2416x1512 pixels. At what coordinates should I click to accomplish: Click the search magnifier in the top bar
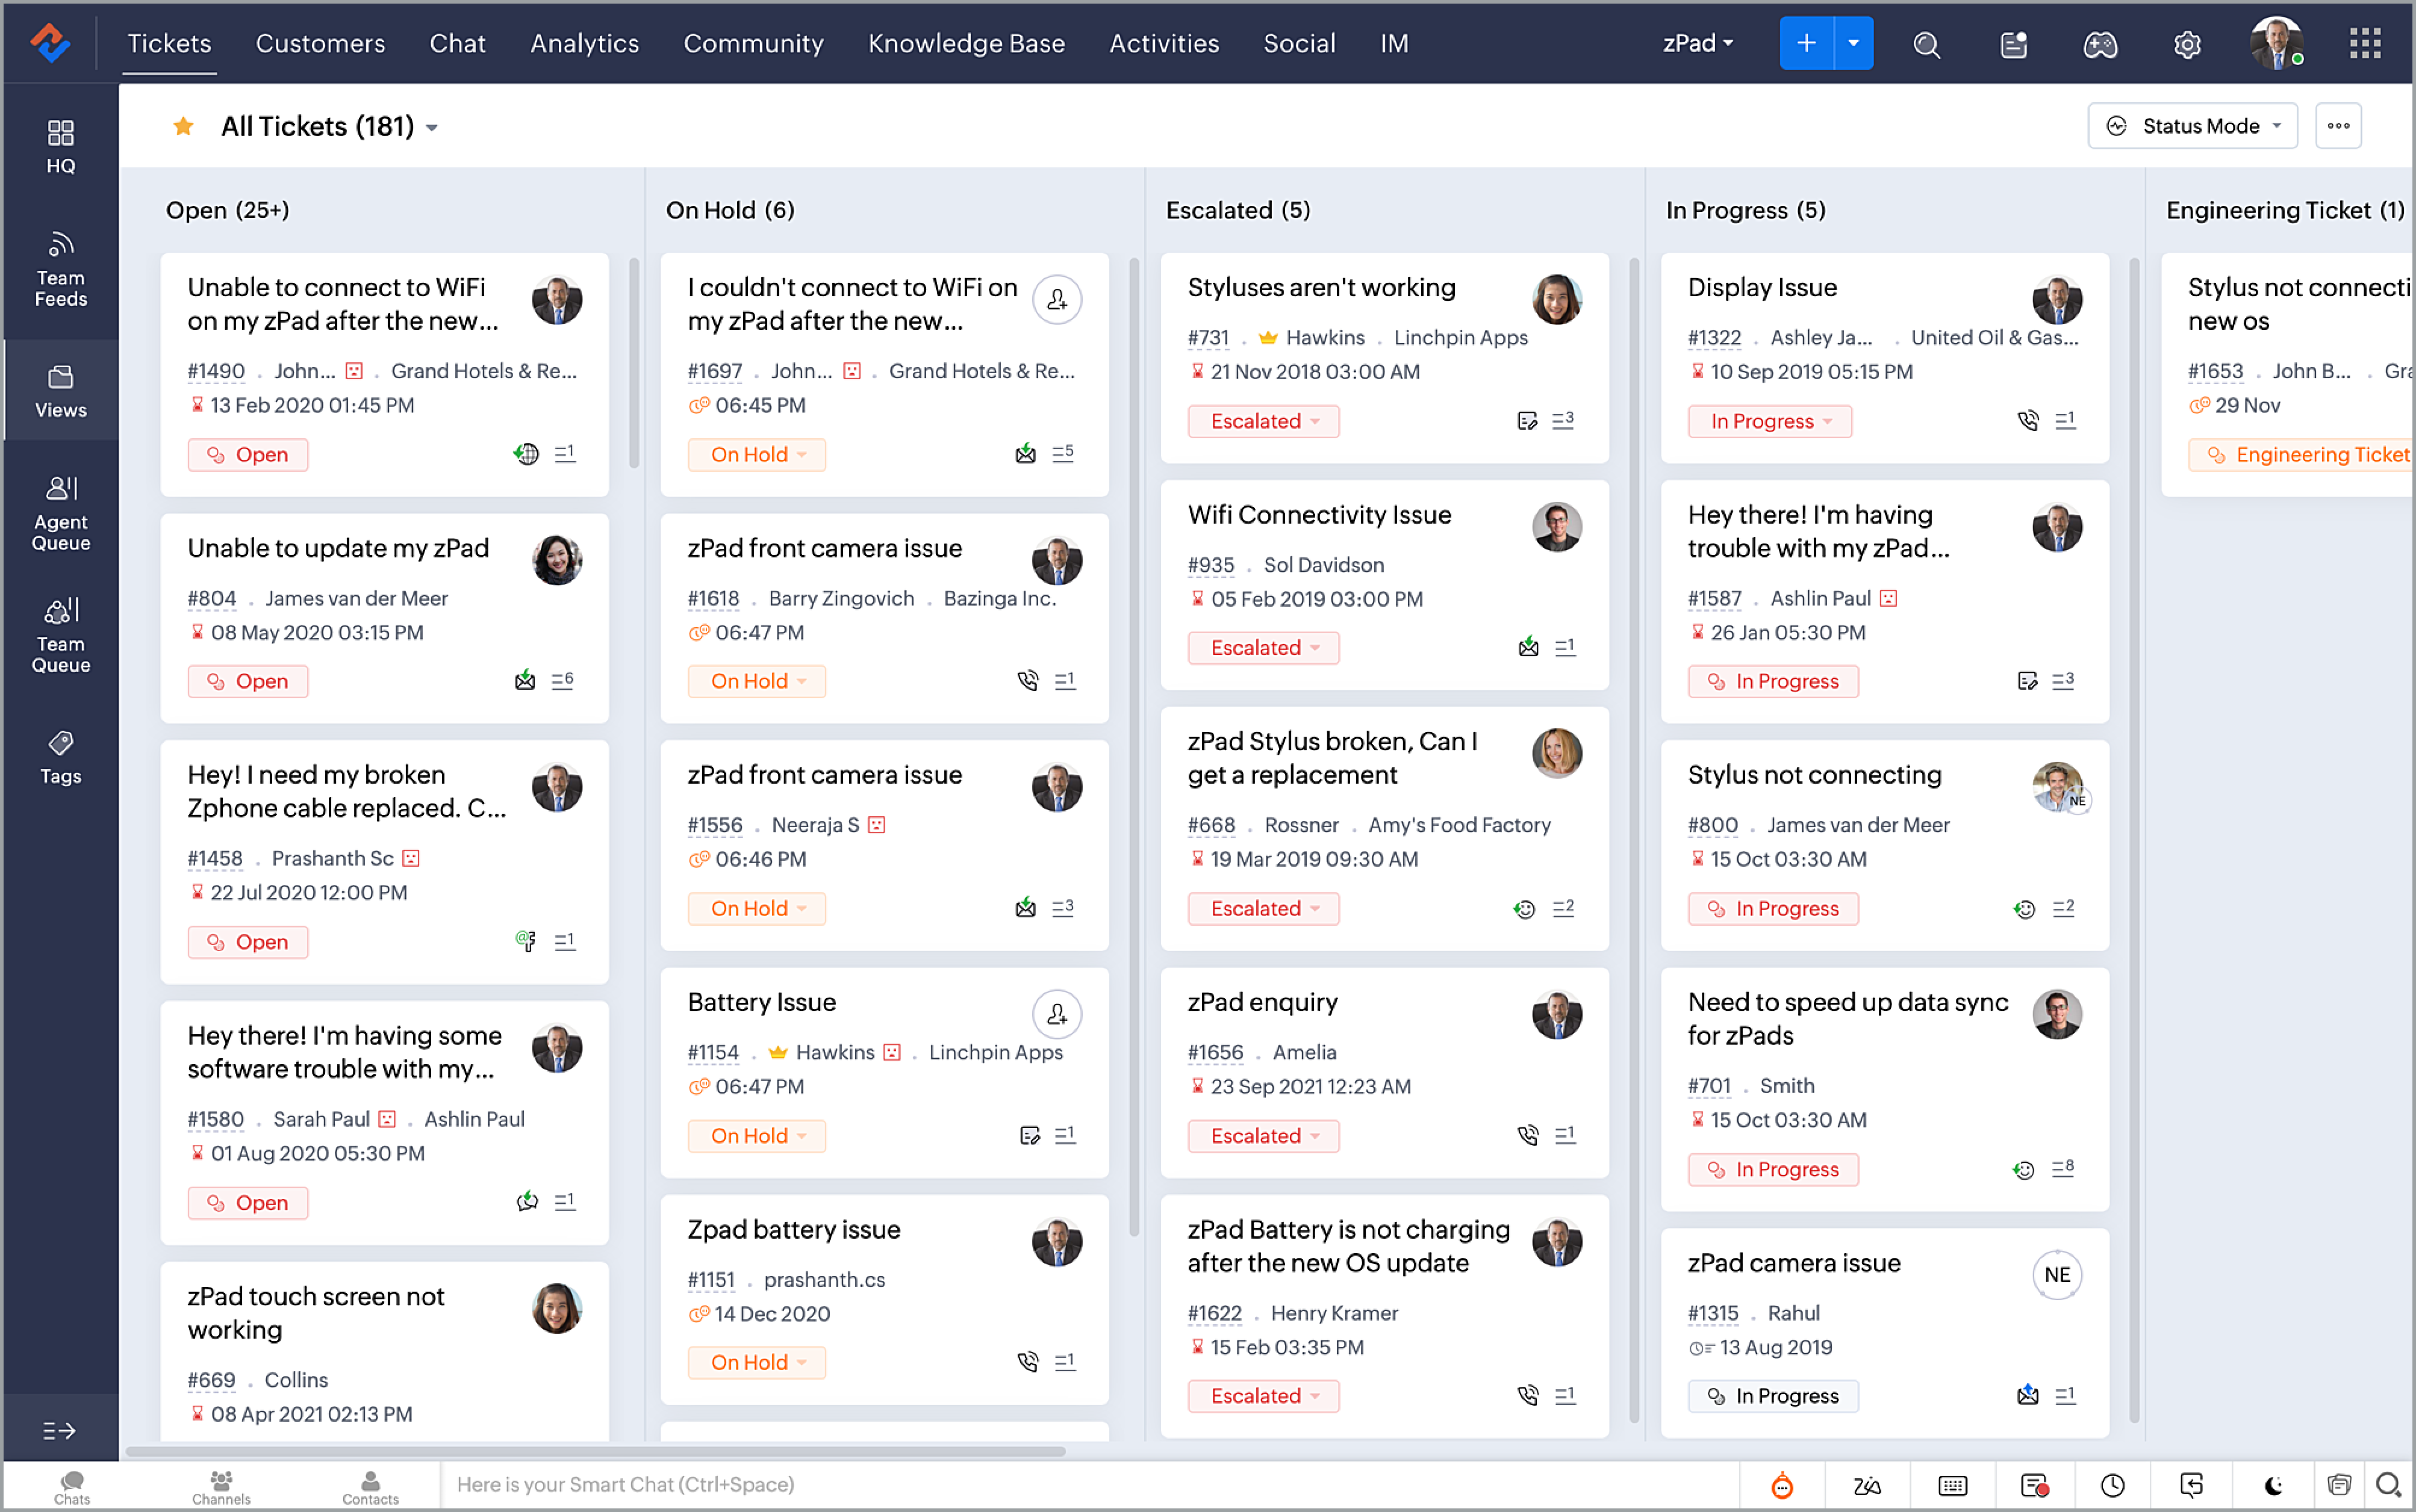[x=1926, y=44]
